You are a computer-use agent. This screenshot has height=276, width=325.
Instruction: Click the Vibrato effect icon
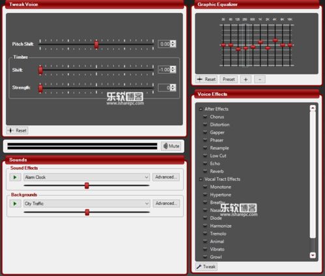(205, 249)
